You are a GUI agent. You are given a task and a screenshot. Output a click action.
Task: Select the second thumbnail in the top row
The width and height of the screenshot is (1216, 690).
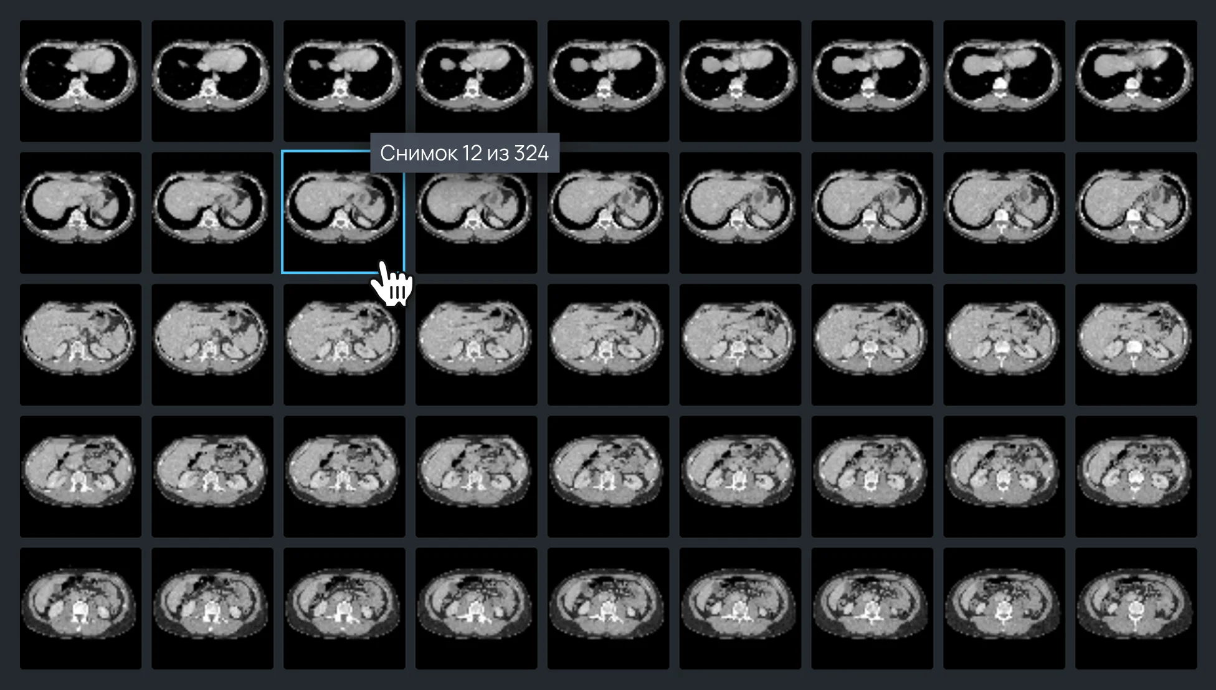[x=212, y=81]
